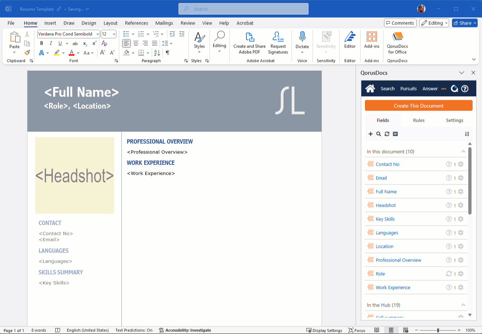The height and width of the screenshot is (334, 482).
Task: Toggle bold formatting
Action: (42, 43)
